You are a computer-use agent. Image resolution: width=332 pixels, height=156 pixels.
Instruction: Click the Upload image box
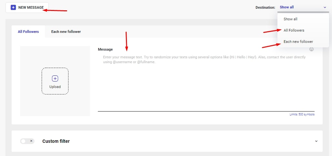coord(55,81)
